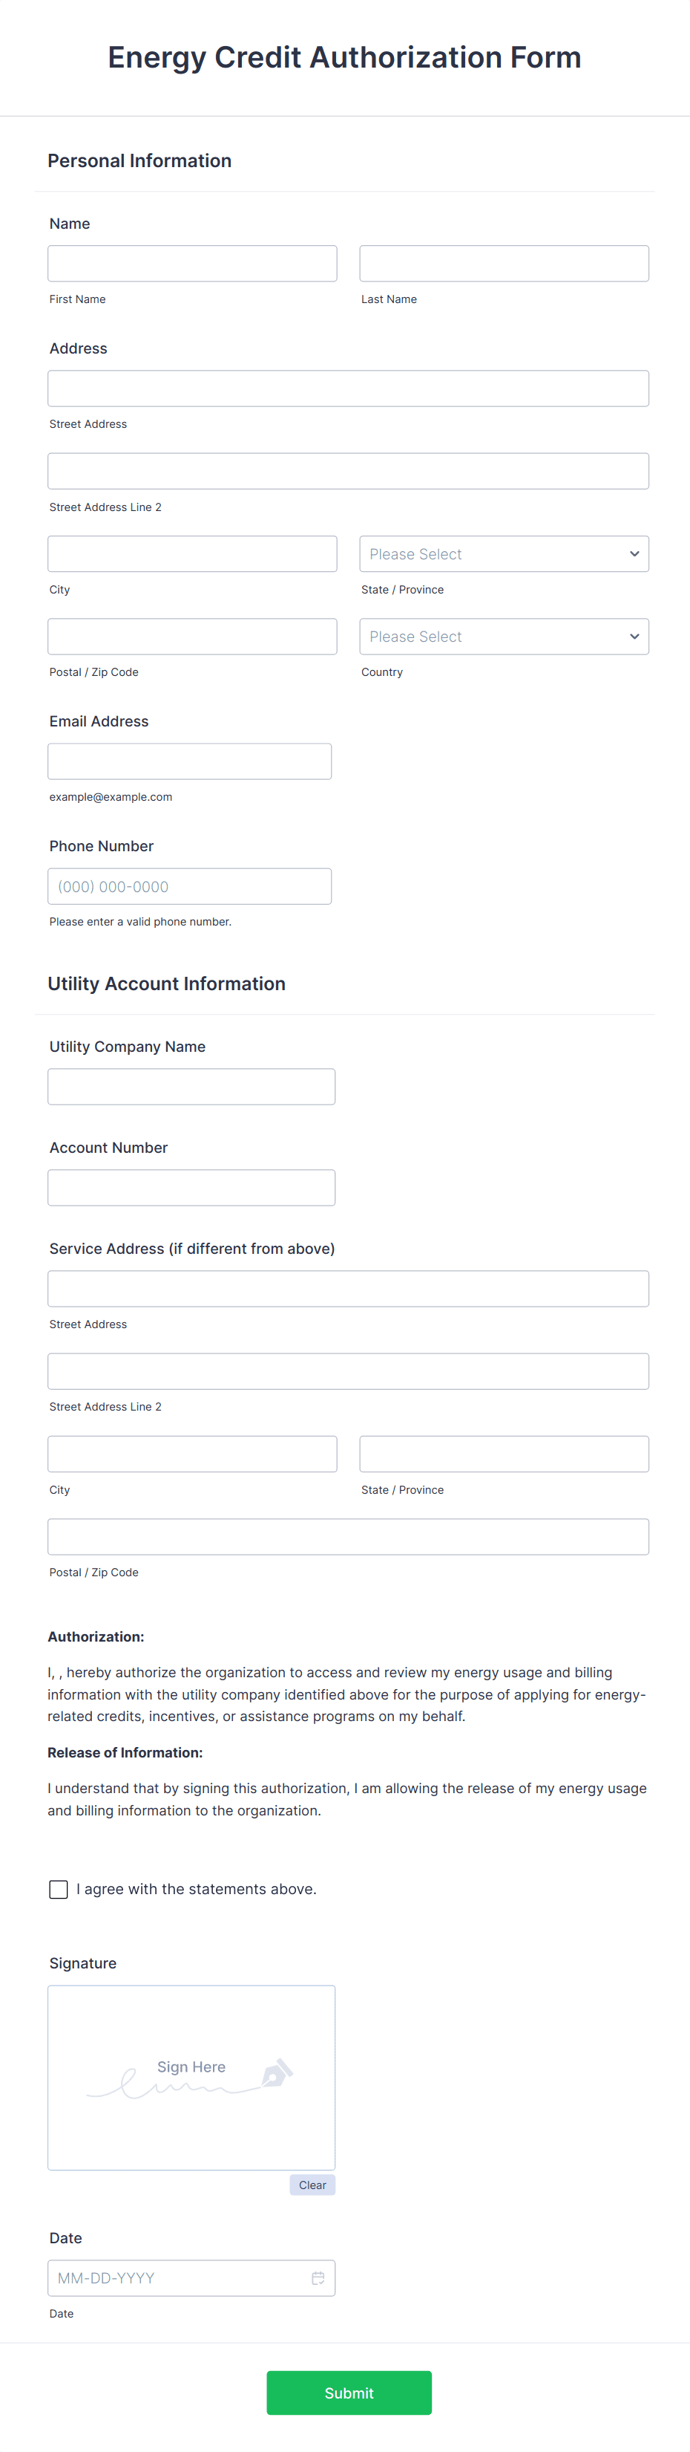Expand the State / Province dropdown
This screenshot has height=2452, width=690.
point(504,553)
